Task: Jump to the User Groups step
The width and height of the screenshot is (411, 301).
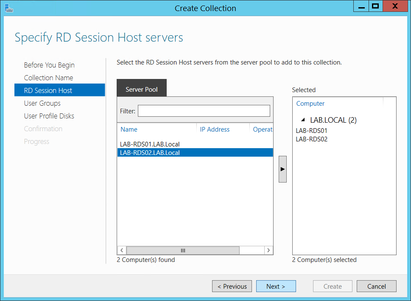Action: click(x=42, y=103)
